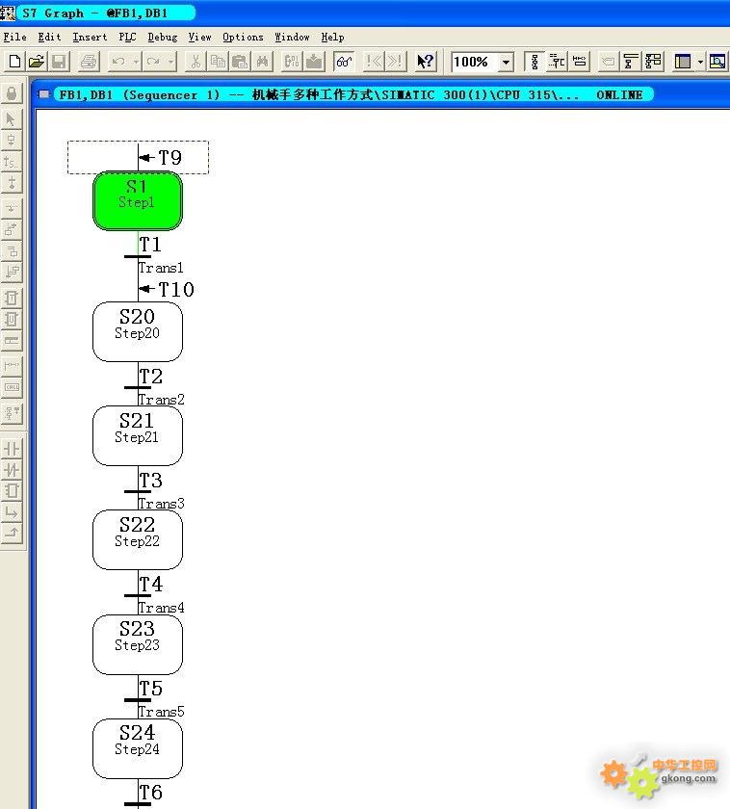Viewport: 730px width, 809px height.
Task: Open the Insert menu
Action: [x=90, y=38]
